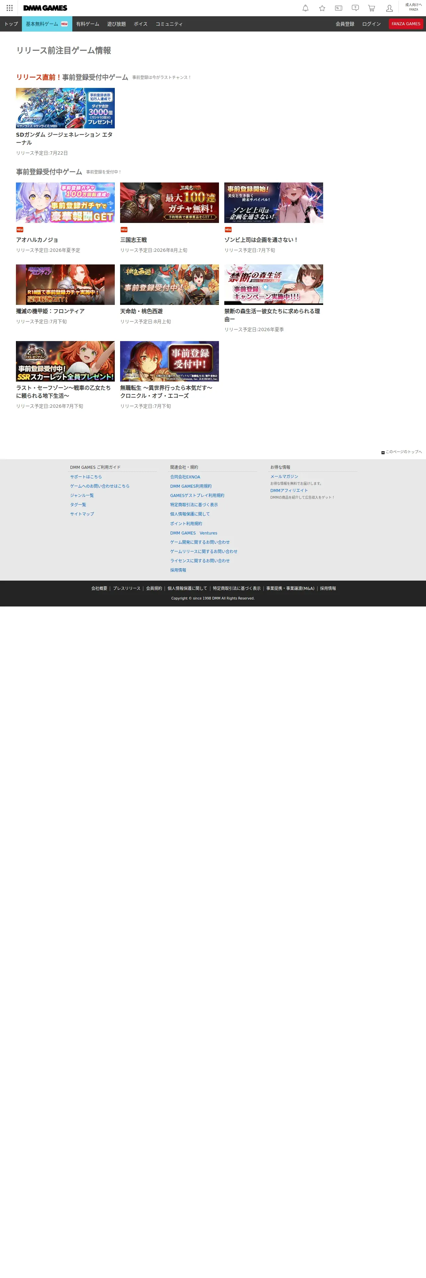Click the 天命劫・桃色西遊 title text

click(x=141, y=311)
